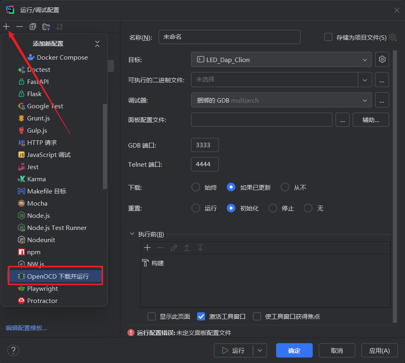The image size is (405, 363).
Task: Select Google Test configuration type
Action: click(41, 106)
